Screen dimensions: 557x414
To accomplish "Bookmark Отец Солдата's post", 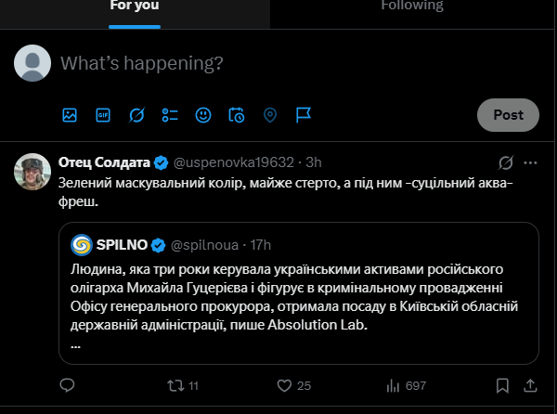I will 502,385.
